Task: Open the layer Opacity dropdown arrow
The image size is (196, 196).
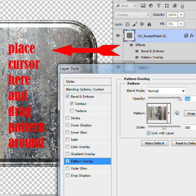Action: (181, 15)
